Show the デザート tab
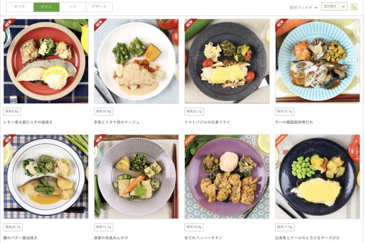365x243 pixels. [99, 7]
